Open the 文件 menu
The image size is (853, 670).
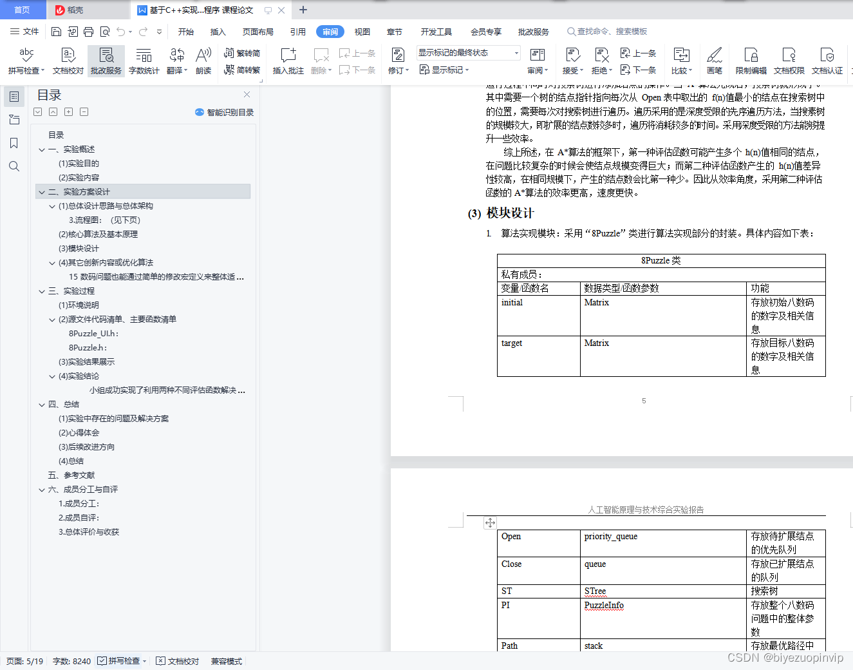[x=24, y=32]
